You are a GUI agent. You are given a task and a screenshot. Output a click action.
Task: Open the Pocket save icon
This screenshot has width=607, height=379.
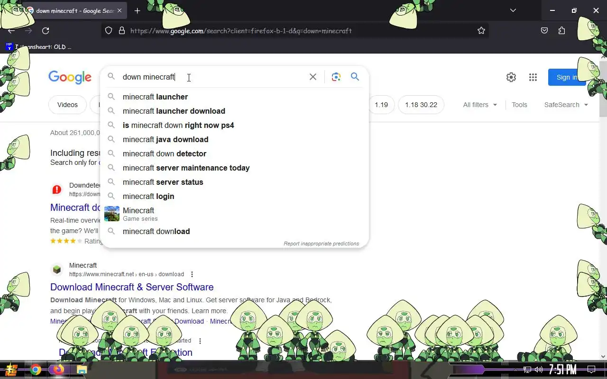click(x=544, y=31)
